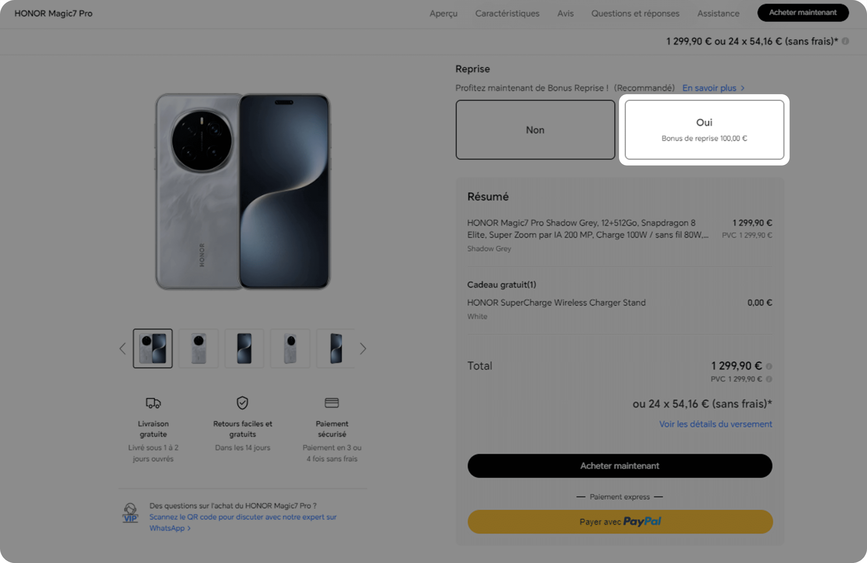Image resolution: width=867 pixels, height=563 pixels.
Task: Select the 'Oui' trade-in bonus option
Action: (x=704, y=130)
